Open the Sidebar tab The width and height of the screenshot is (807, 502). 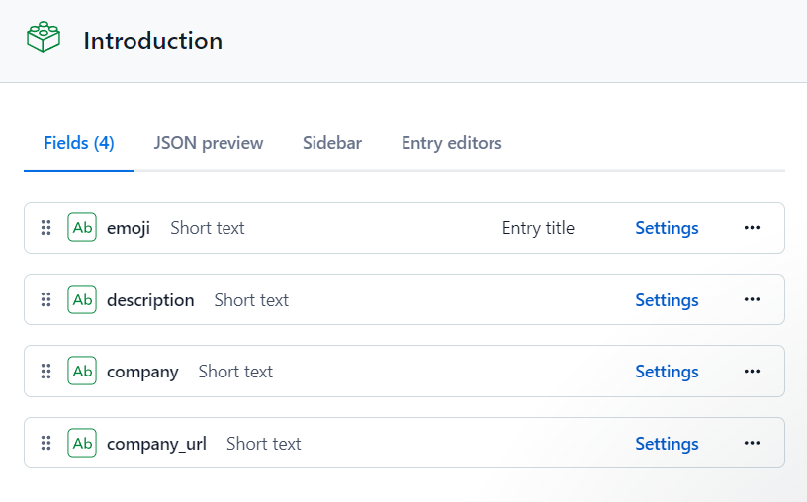(x=332, y=143)
